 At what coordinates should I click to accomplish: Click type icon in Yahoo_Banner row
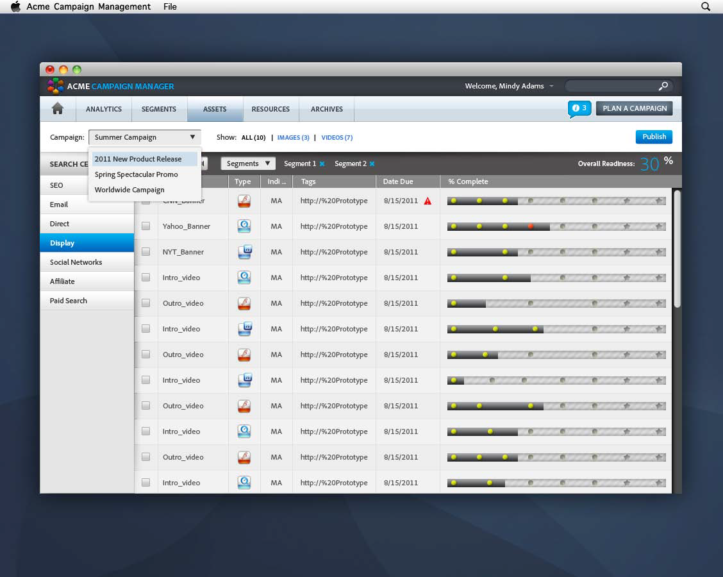click(244, 226)
